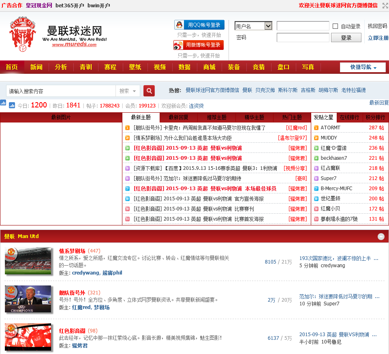Screen dimensions: 389x354
Task: Click rank 7 badge next to B-Mercy-MUFC
Action: 316,189
